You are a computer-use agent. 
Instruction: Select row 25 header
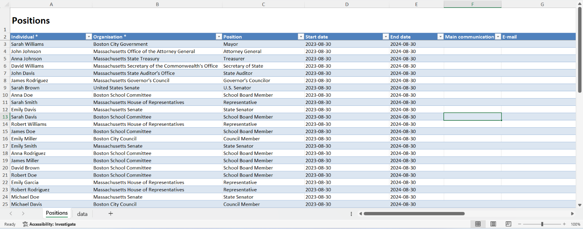pyautogui.click(x=5, y=204)
